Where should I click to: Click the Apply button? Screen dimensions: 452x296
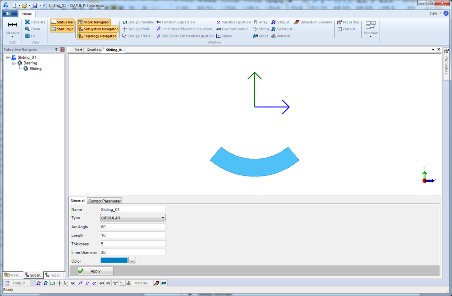click(x=95, y=271)
